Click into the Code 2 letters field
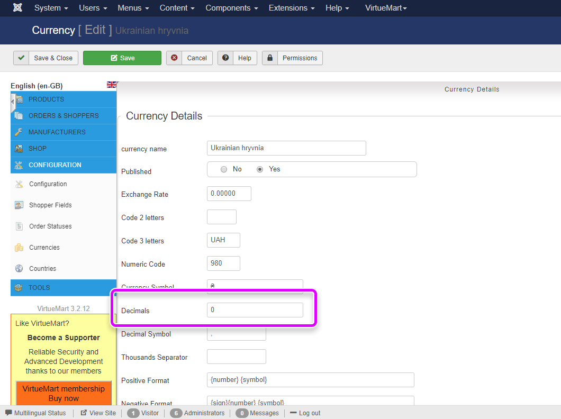The width and height of the screenshot is (561, 419). pyautogui.click(x=222, y=217)
